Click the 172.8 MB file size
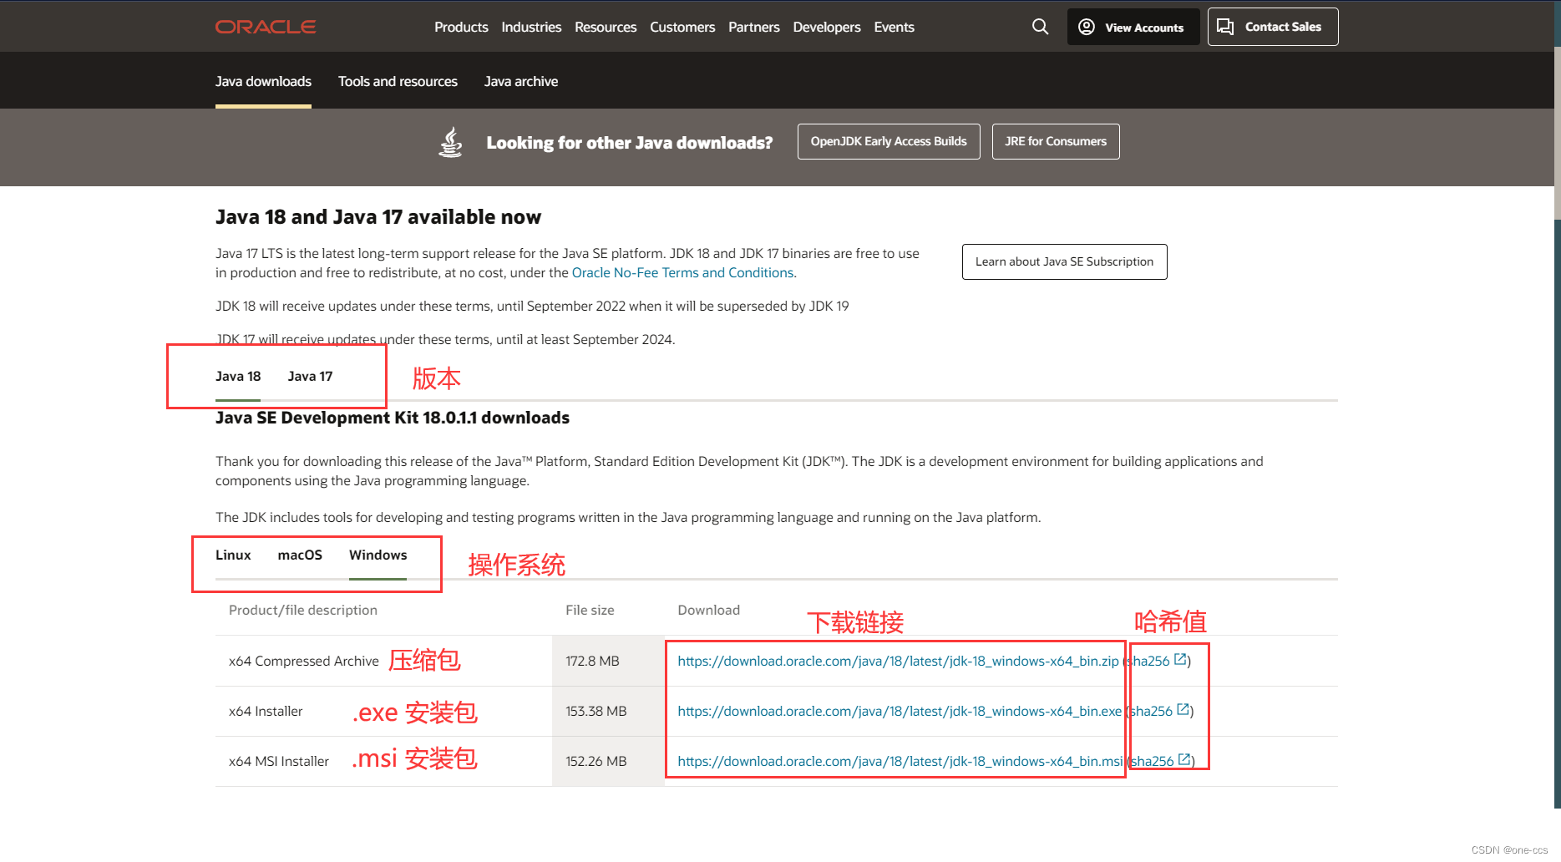This screenshot has height=862, width=1561. [x=592, y=661]
